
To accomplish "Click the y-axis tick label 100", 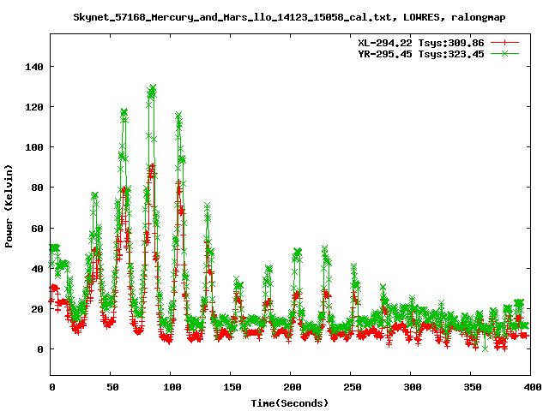I will [x=34, y=147].
